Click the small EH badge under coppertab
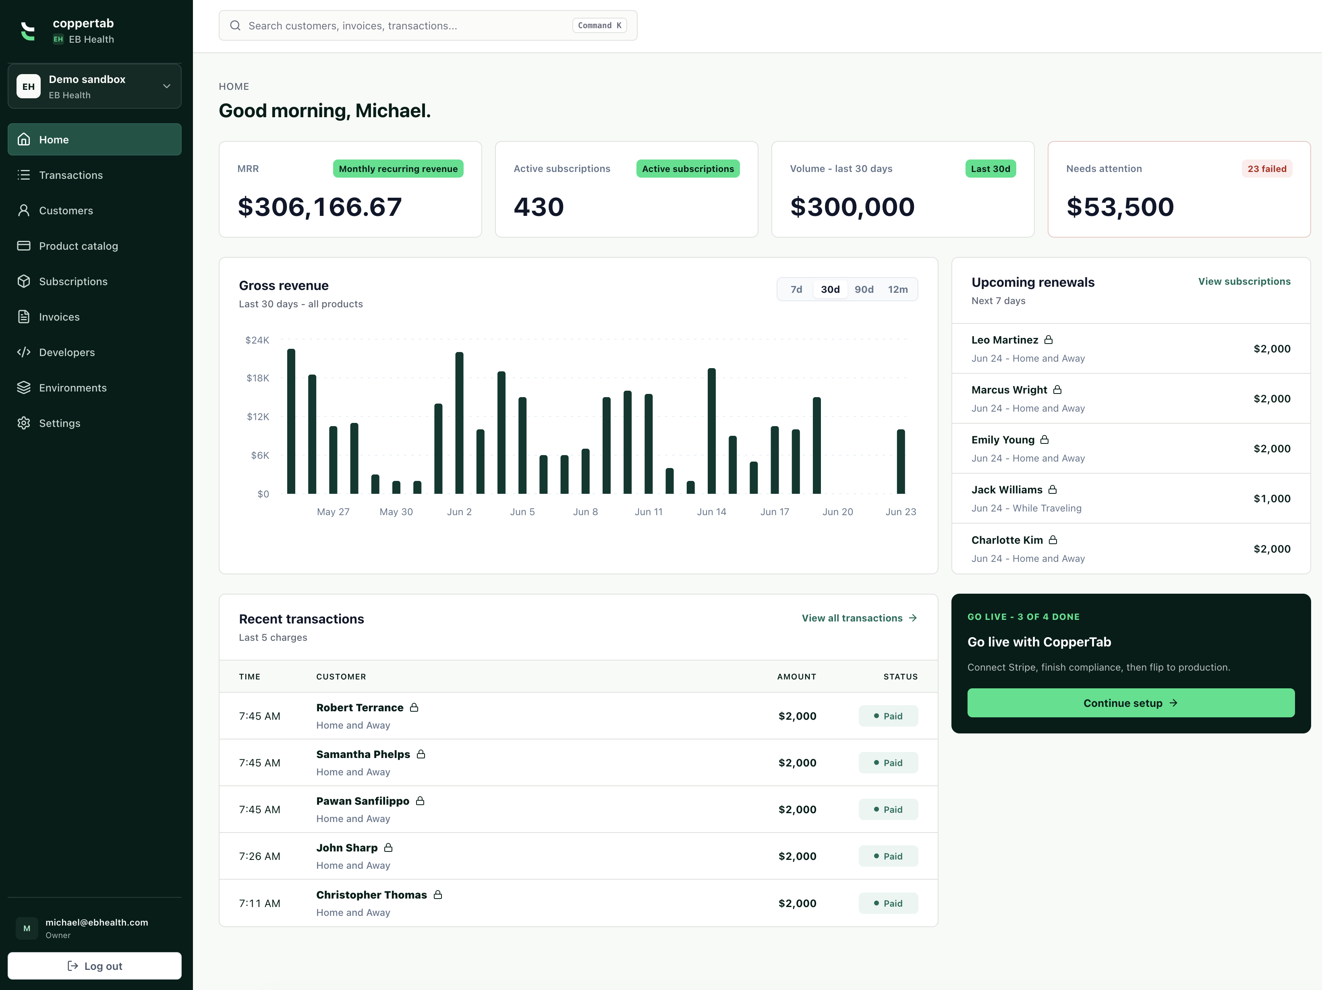The width and height of the screenshot is (1322, 990). point(58,39)
